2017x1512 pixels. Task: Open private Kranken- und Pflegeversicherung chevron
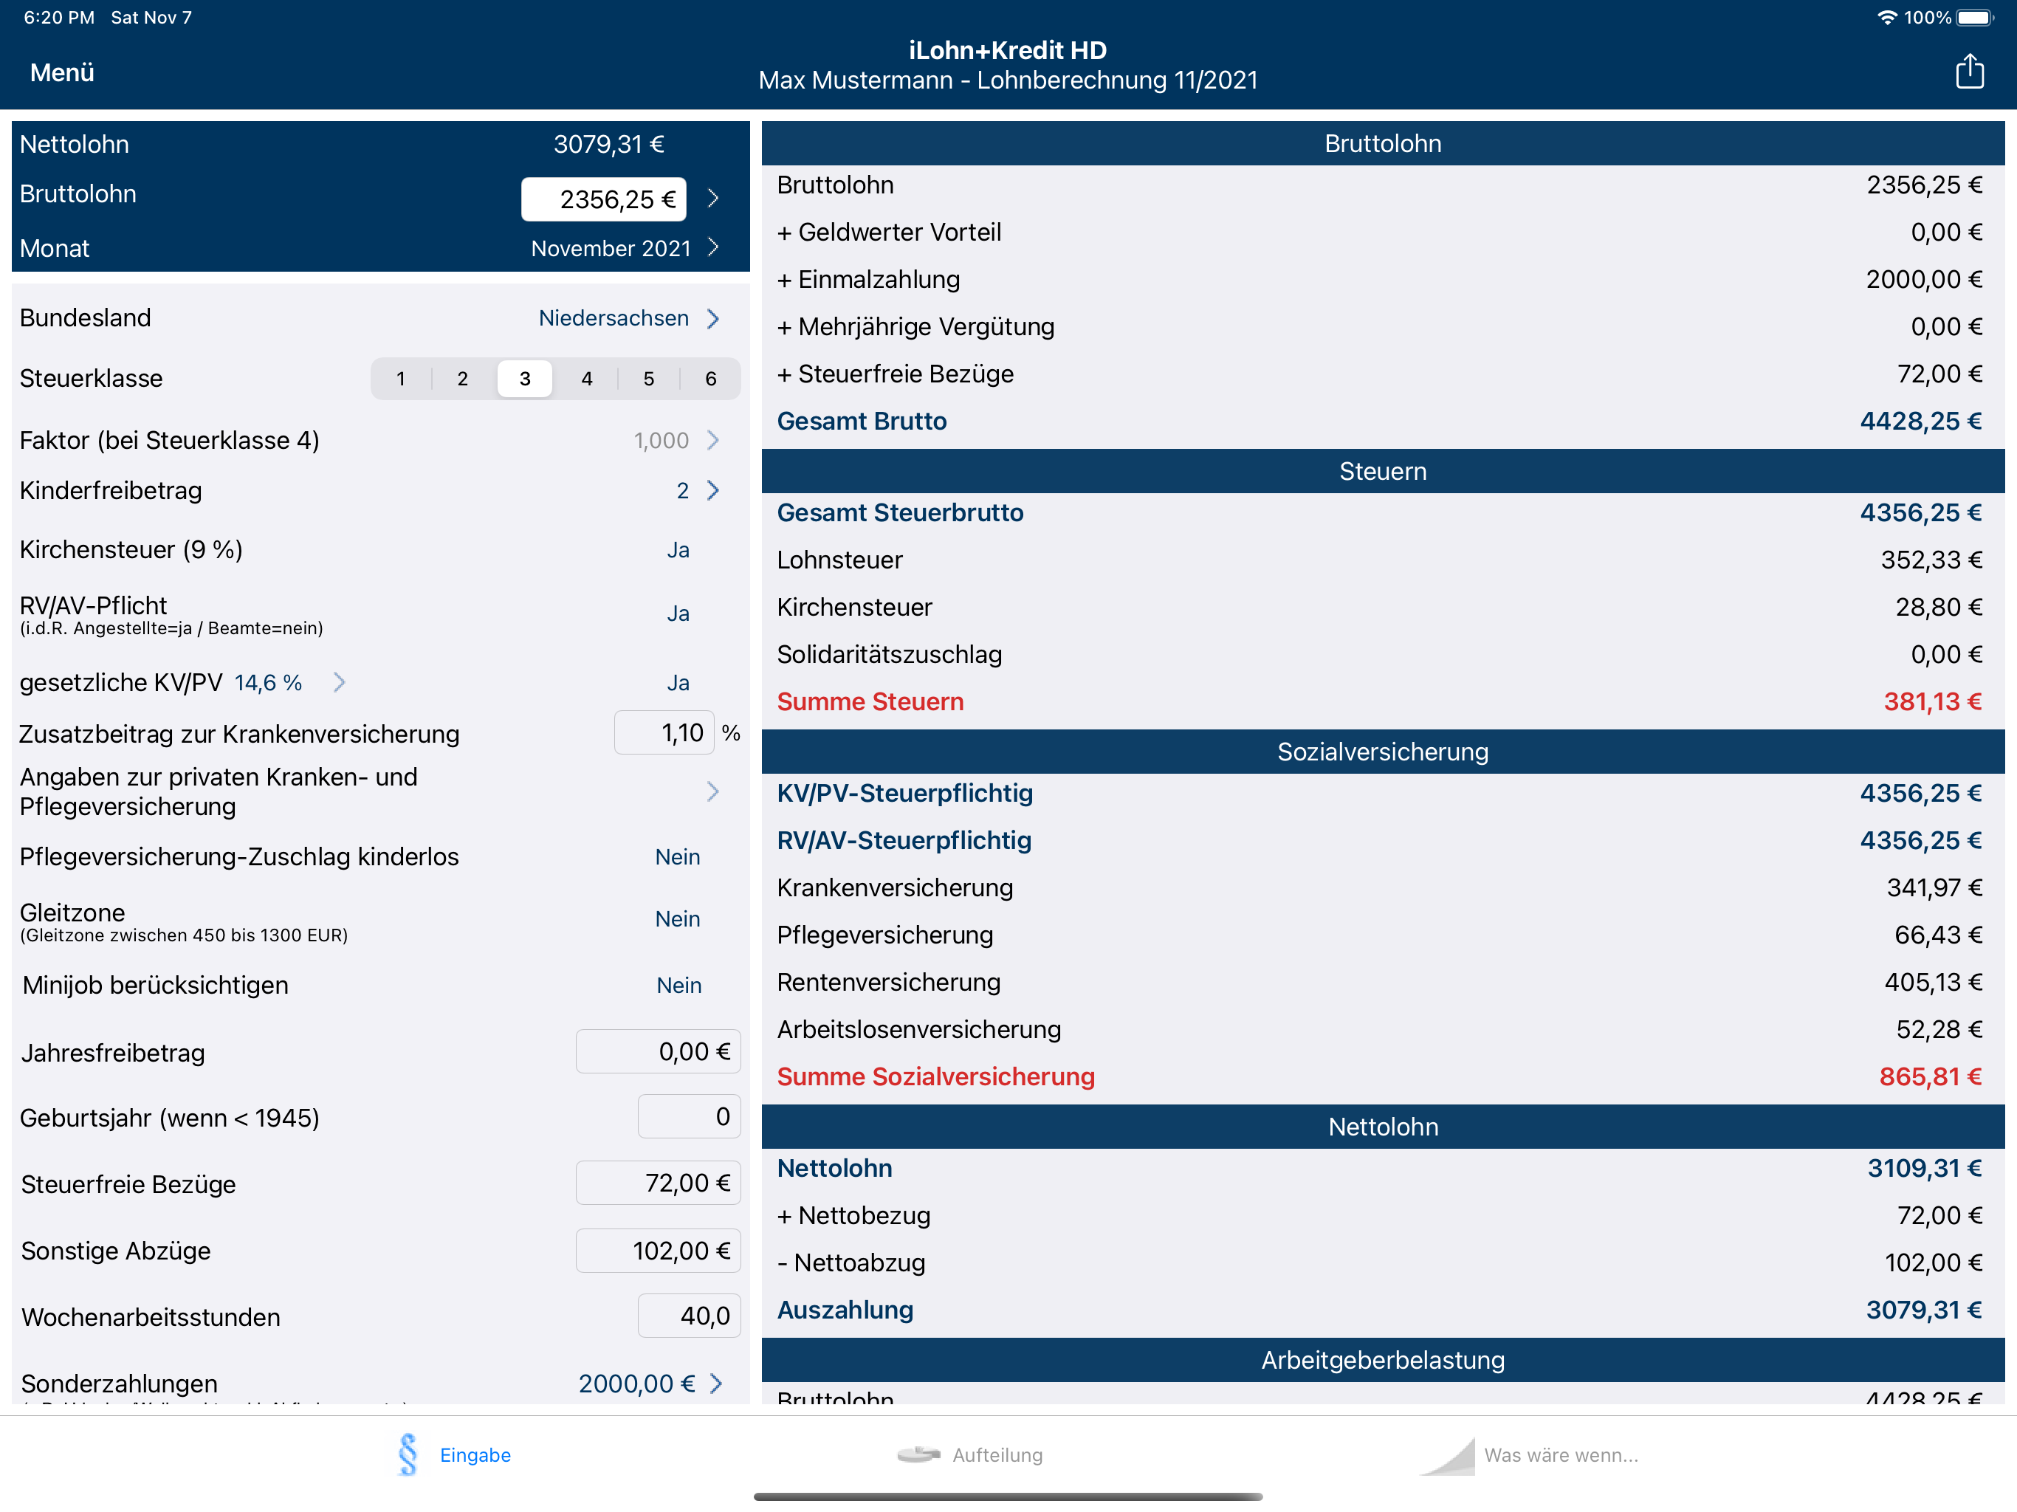pyautogui.click(x=713, y=791)
